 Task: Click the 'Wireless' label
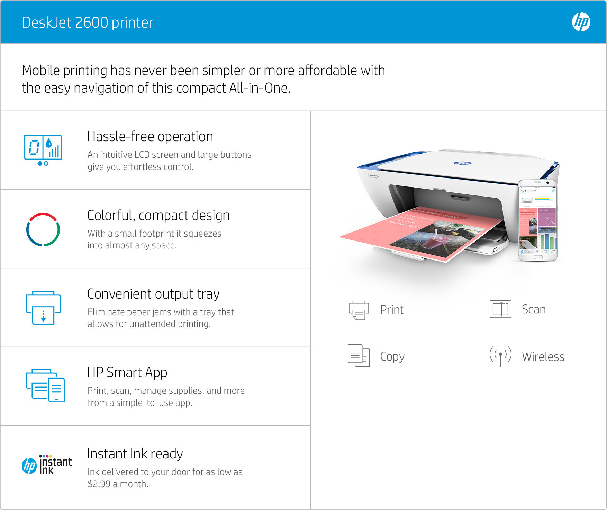coord(543,357)
